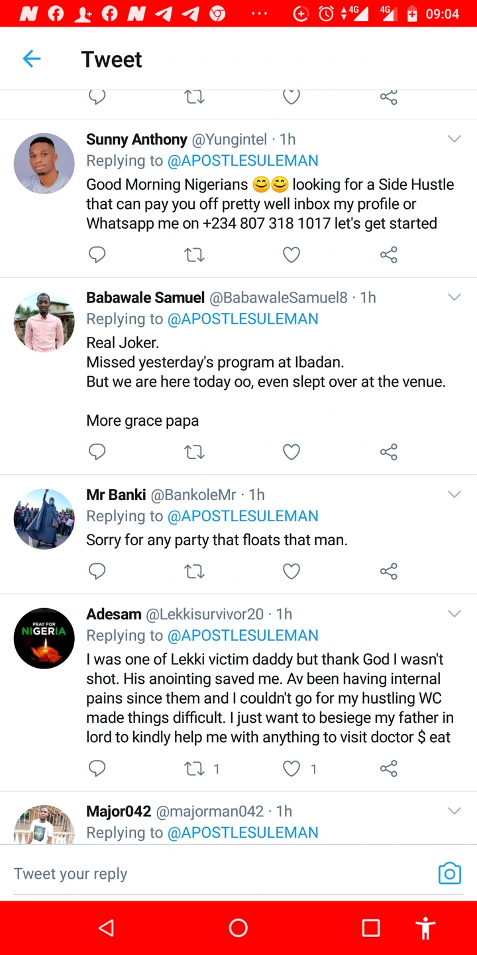Viewport: 477px width, 955px height.
Task: Retweet Babawale Samuel's tweet
Action: (x=194, y=452)
